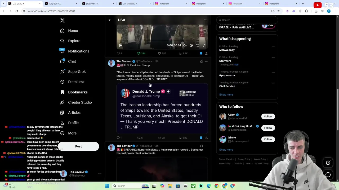Image resolution: width=339 pixels, height=190 pixels.
Task: Reply to the Trump post with 1 comment
Action: (119, 138)
